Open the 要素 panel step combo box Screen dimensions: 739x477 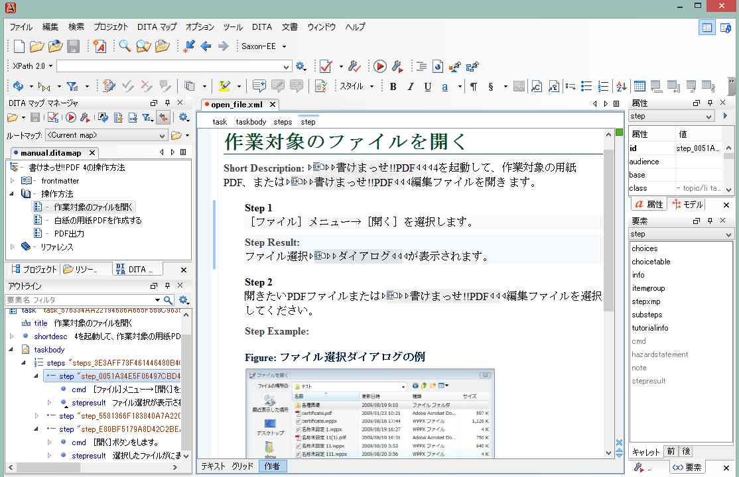pos(681,234)
